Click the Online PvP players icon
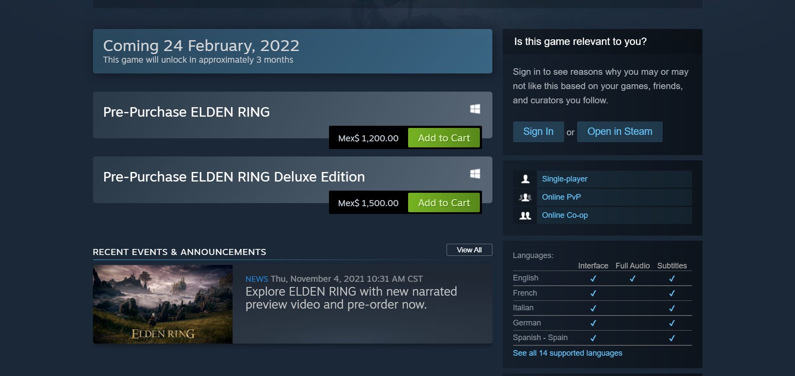Viewport: 795px width, 376px height. pos(525,197)
